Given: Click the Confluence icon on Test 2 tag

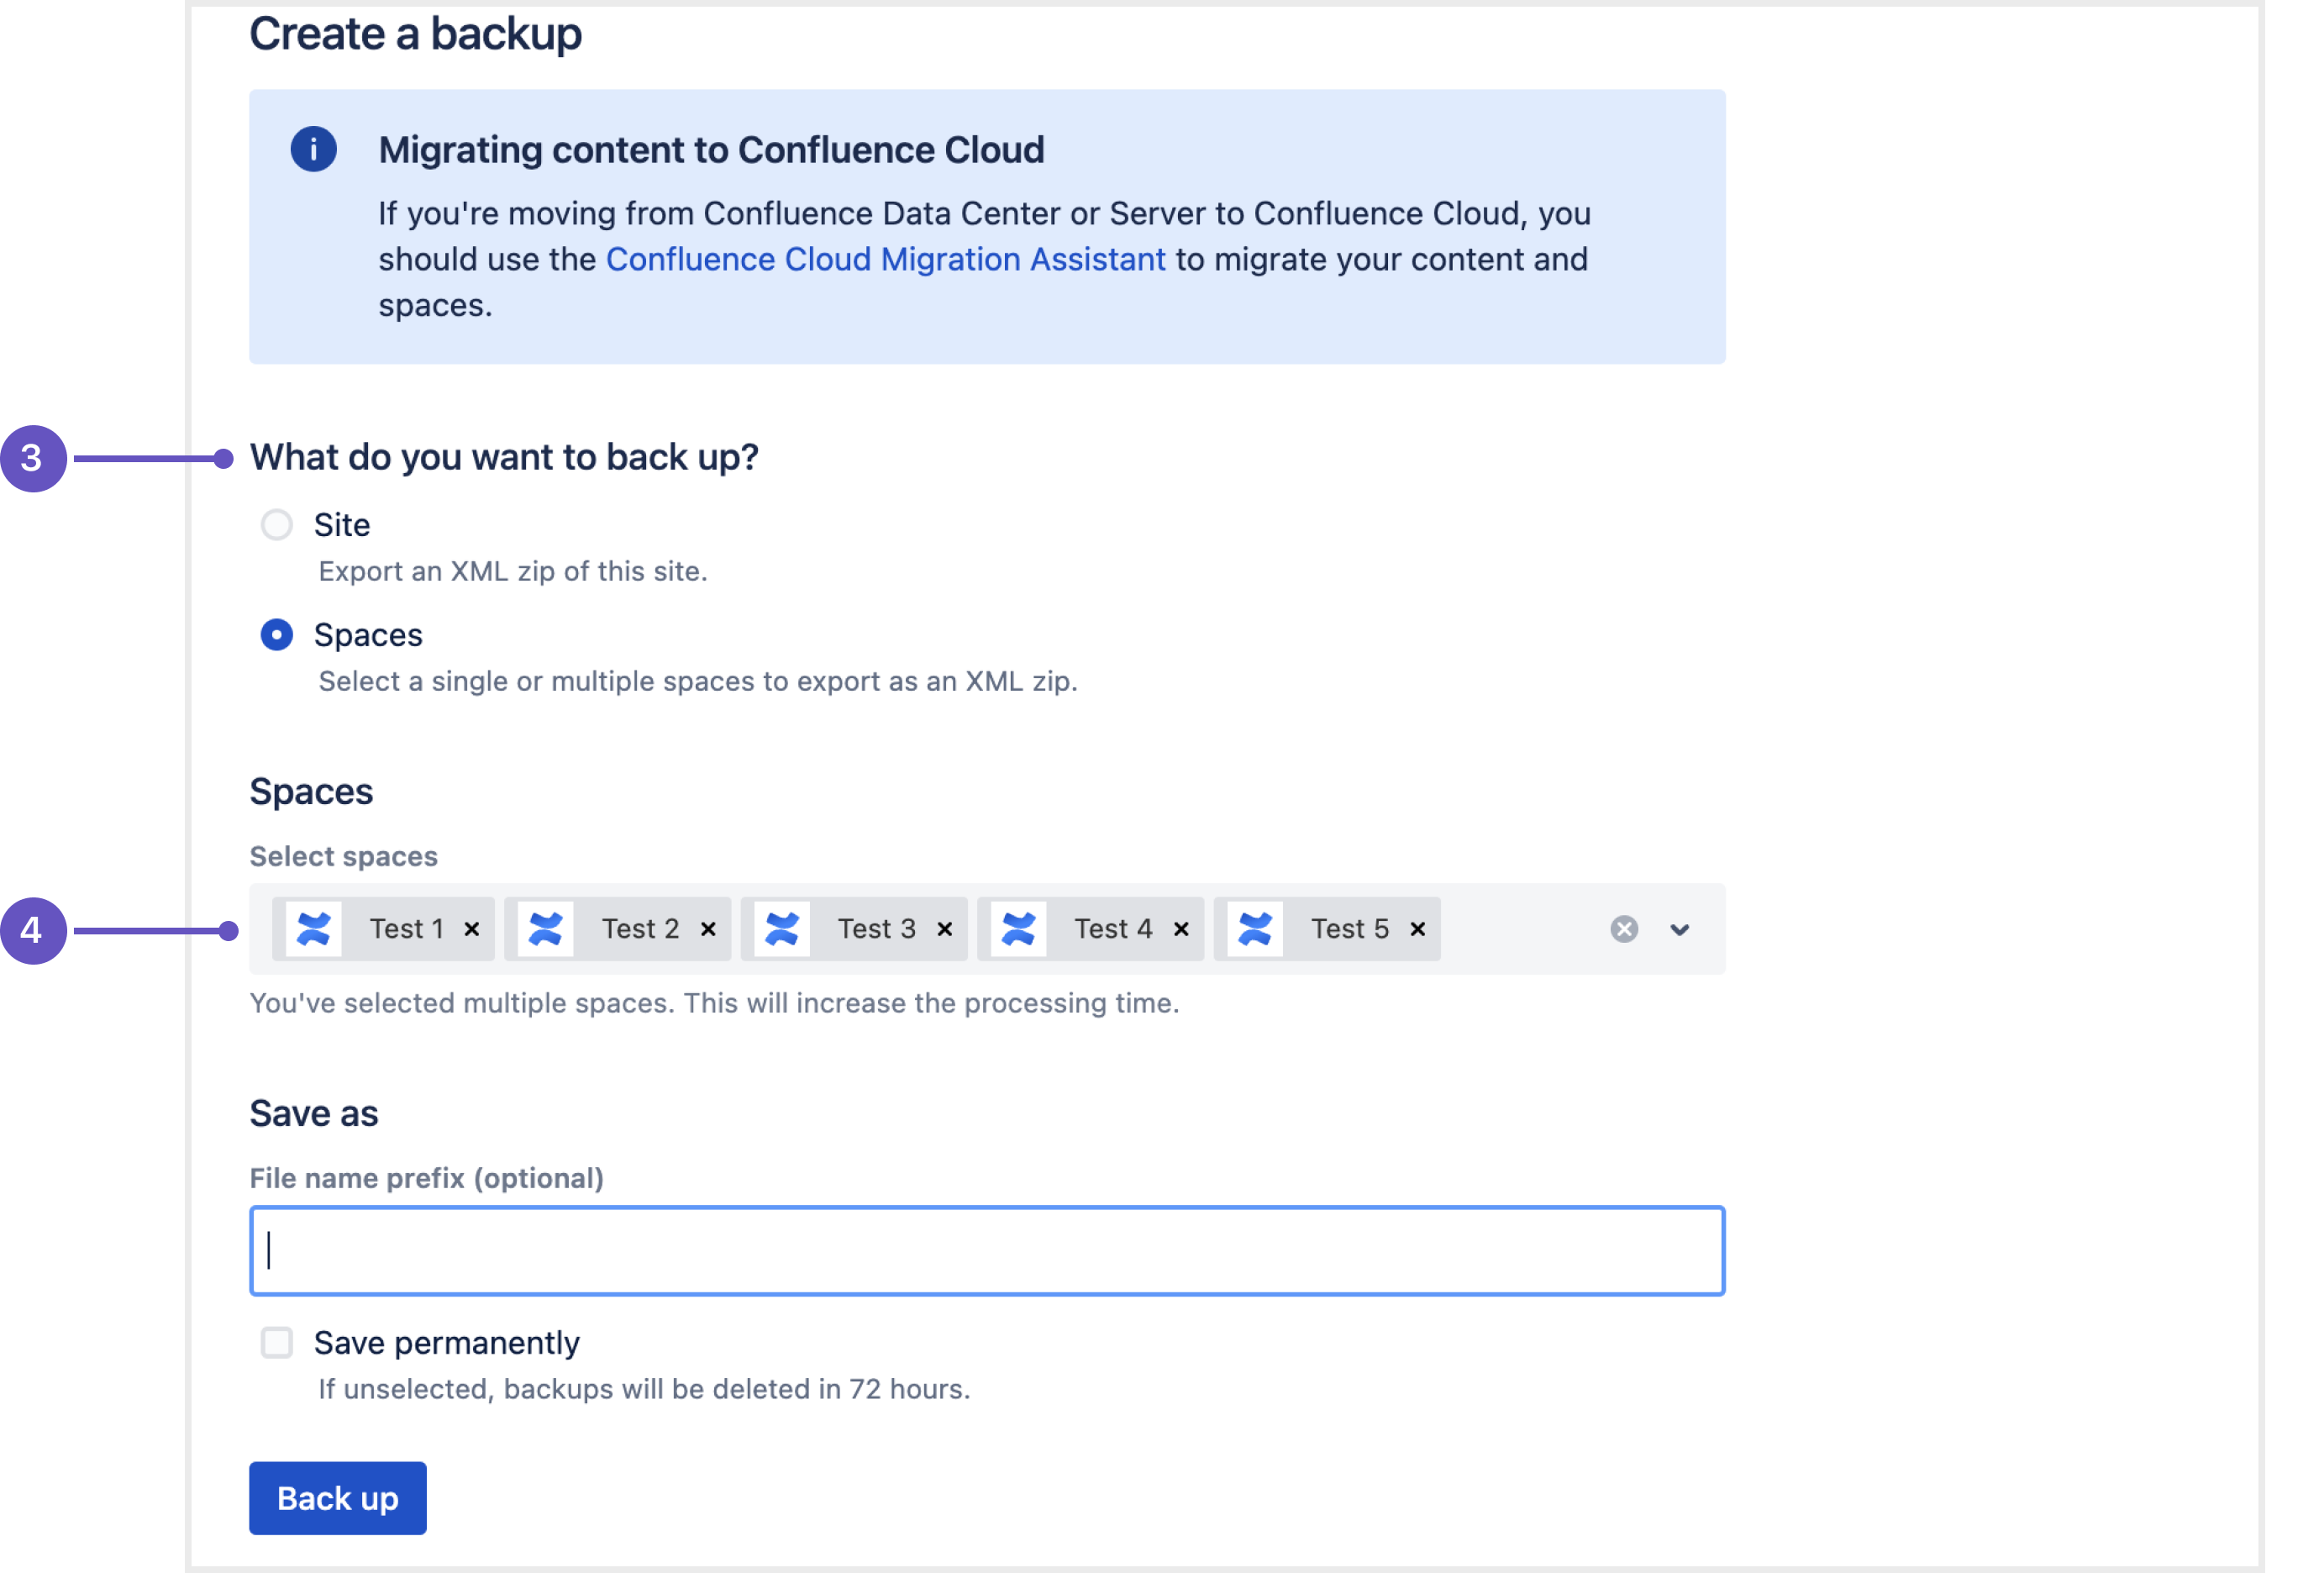Looking at the screenshot, I should coord(546,929).
